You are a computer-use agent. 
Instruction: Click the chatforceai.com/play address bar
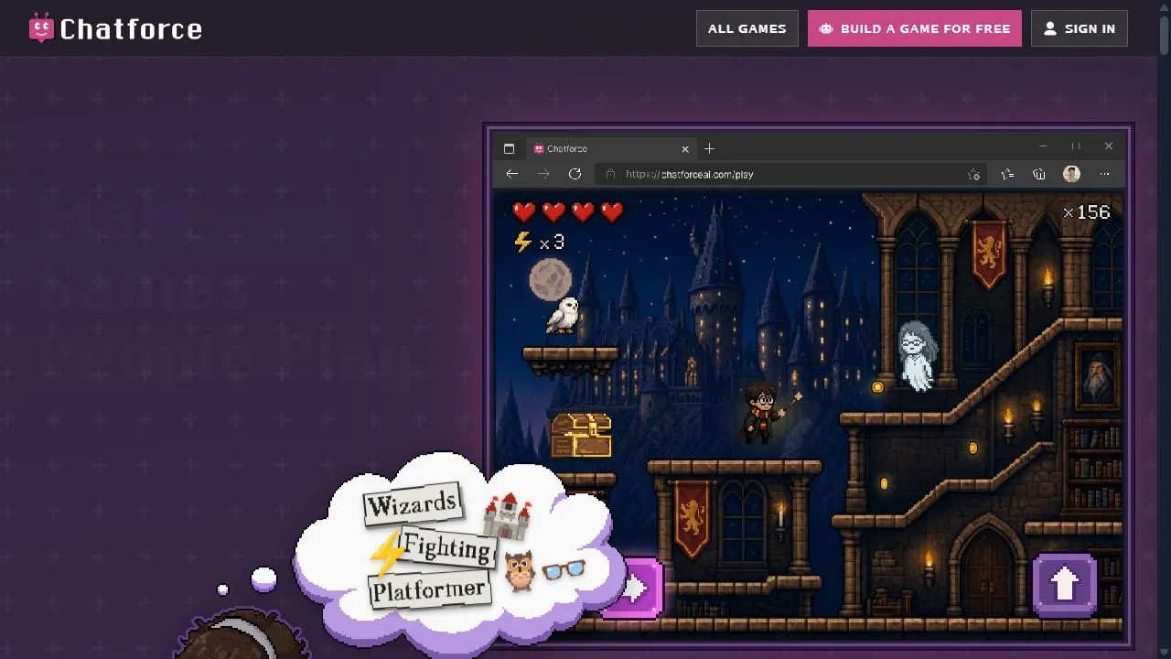pyautogui.click(x=791, y=174)
